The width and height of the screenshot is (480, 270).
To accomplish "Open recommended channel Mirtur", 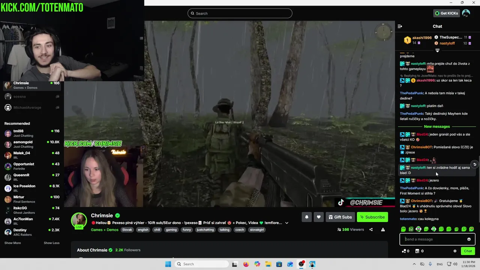I will point(32,199).
